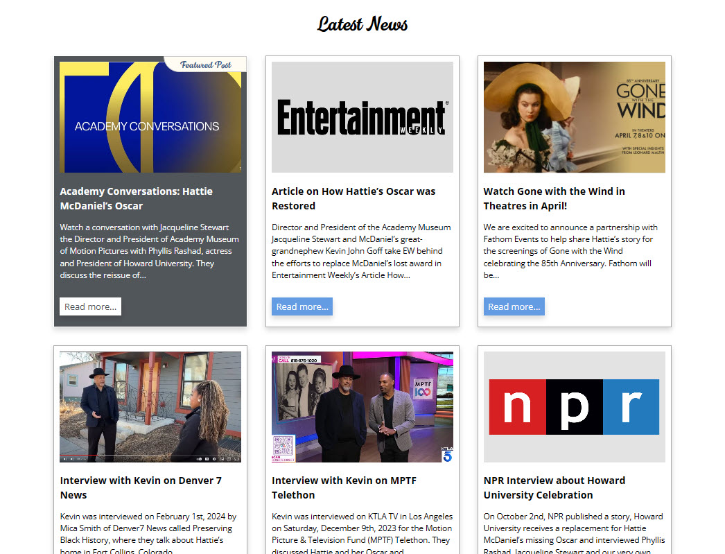Open 'Article on How Hattie's Oscar was Restored'
725x554 pixels.
click(x=353, y=198)
